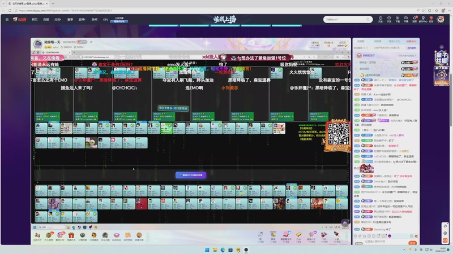The height and width of the screenshot is (254, 453).
Task: Select the first tab in chat panel
Action: click(x=361, y=41)
